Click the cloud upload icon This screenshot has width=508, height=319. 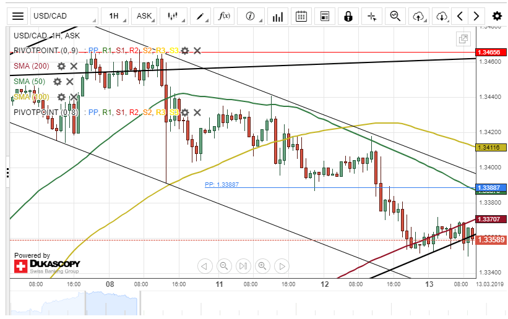click(x=418, y=16)
